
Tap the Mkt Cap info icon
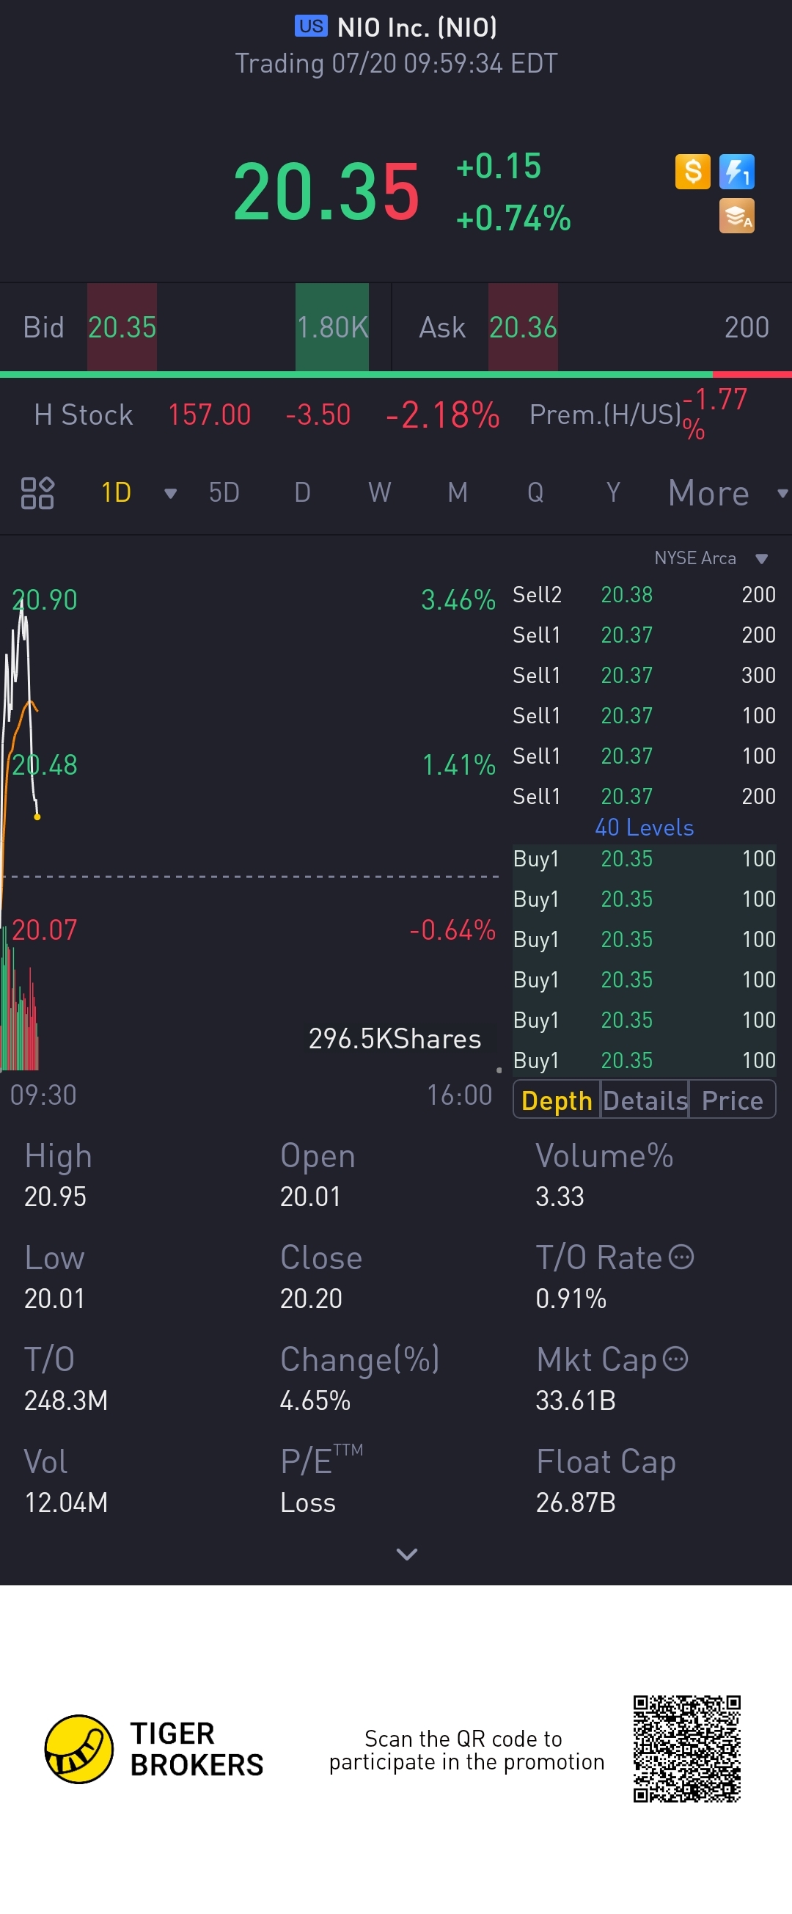coord(675,1359)
